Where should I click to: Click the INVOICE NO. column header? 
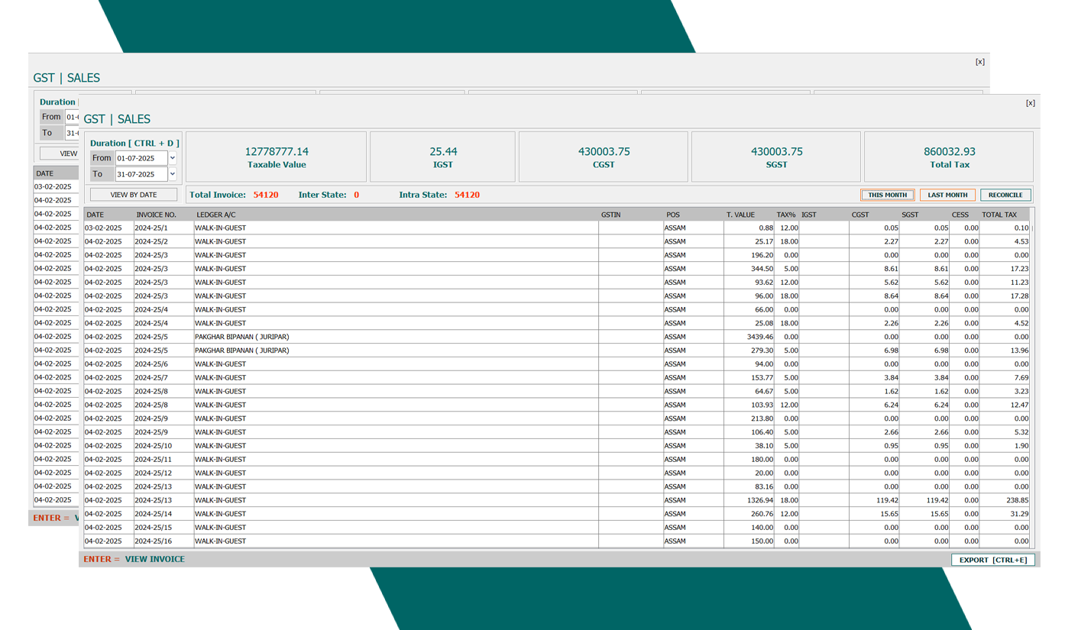[156, 215]
